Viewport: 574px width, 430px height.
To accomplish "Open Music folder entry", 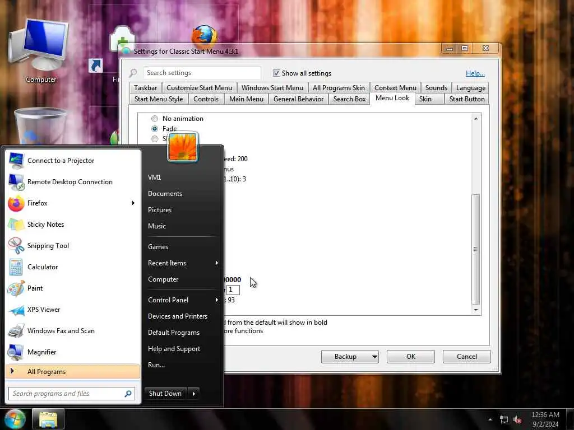I will click(x=157, y=226).
